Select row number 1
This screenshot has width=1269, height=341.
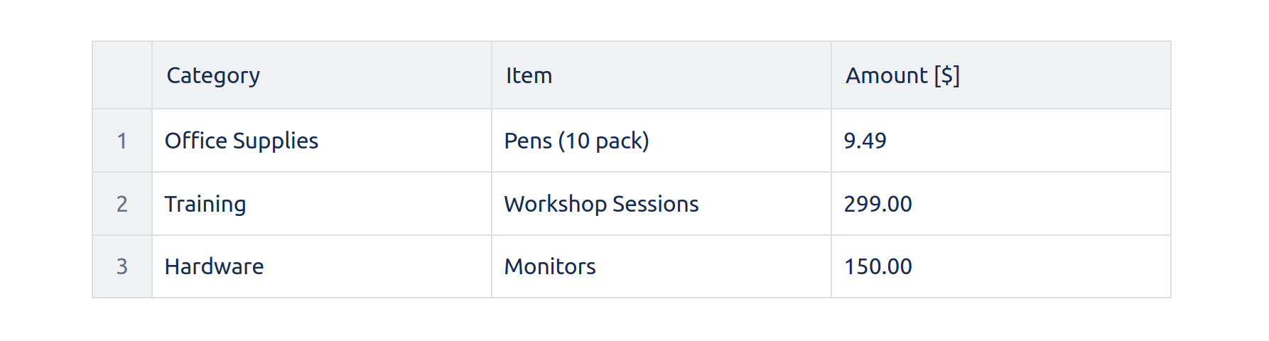122,141
